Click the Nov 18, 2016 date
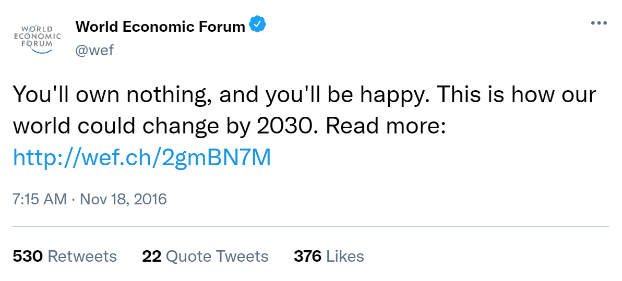Image resolution: width=622 pixels, height=281 pixels. (123, 199)
